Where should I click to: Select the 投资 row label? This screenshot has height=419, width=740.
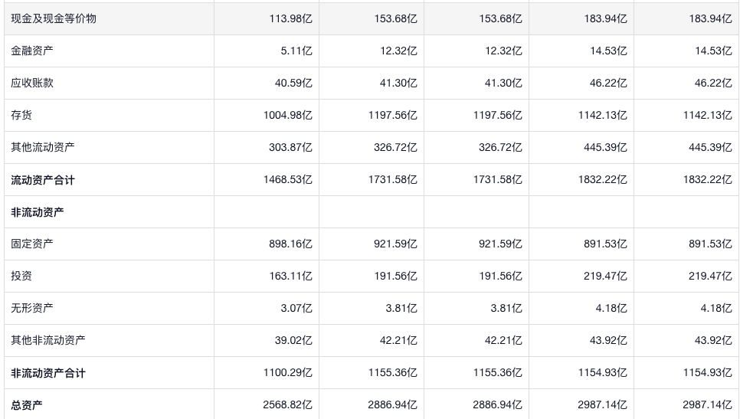pos(21,276)
